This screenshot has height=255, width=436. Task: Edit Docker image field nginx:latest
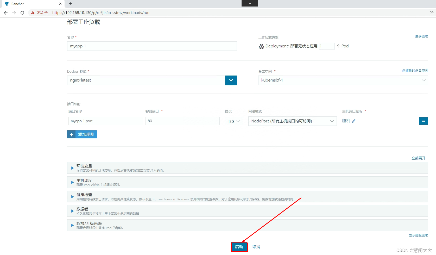(146, 80)
